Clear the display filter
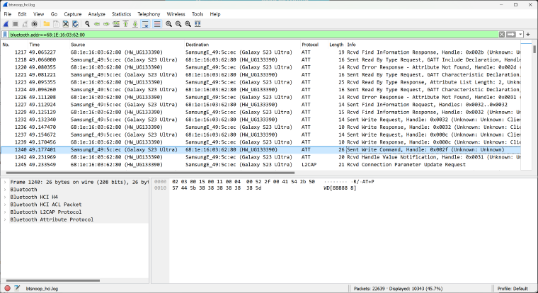538x293 pixels. (x=502, y=35)
